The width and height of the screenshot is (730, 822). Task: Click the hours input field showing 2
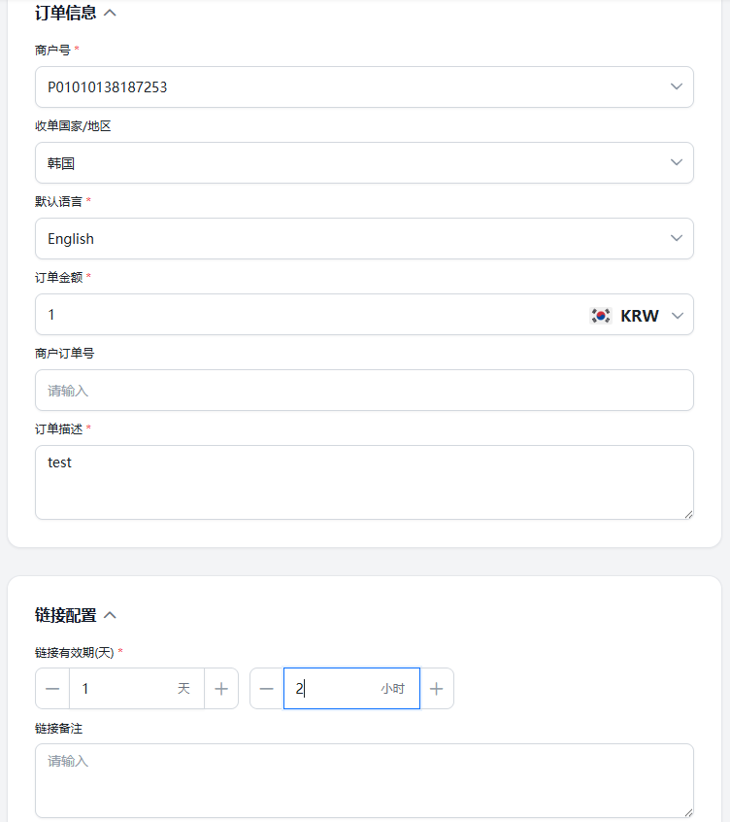click(x=335, y=689)
